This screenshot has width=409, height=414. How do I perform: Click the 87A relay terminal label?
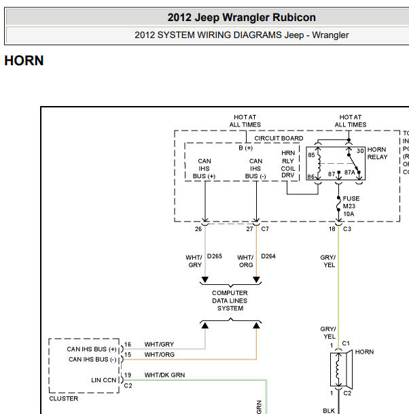350,173
